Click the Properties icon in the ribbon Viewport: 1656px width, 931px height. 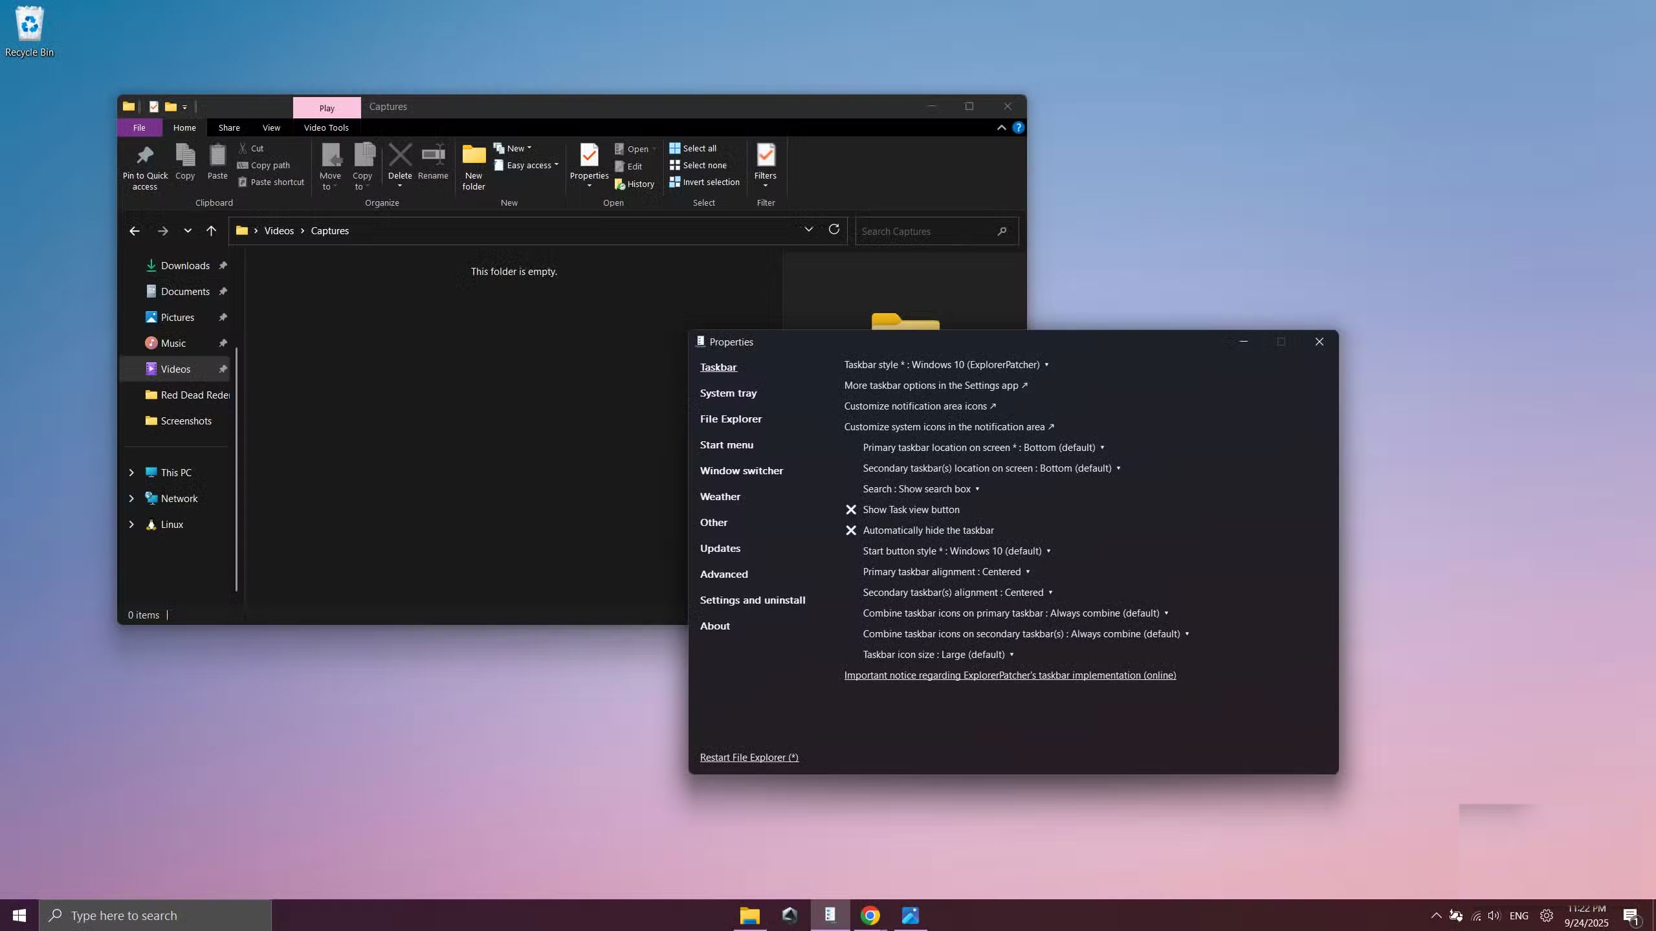point(588,156)
